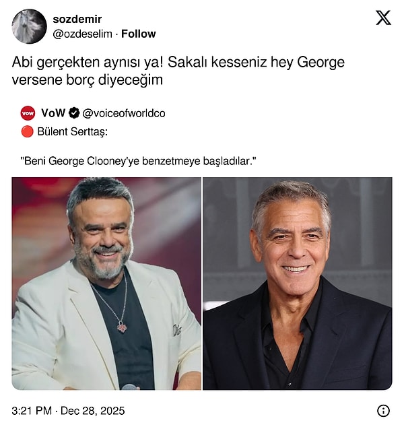The height and width of the screenshot is (431, 404).
Task: Click the necklace pendant in left photo
Action: 122,327
